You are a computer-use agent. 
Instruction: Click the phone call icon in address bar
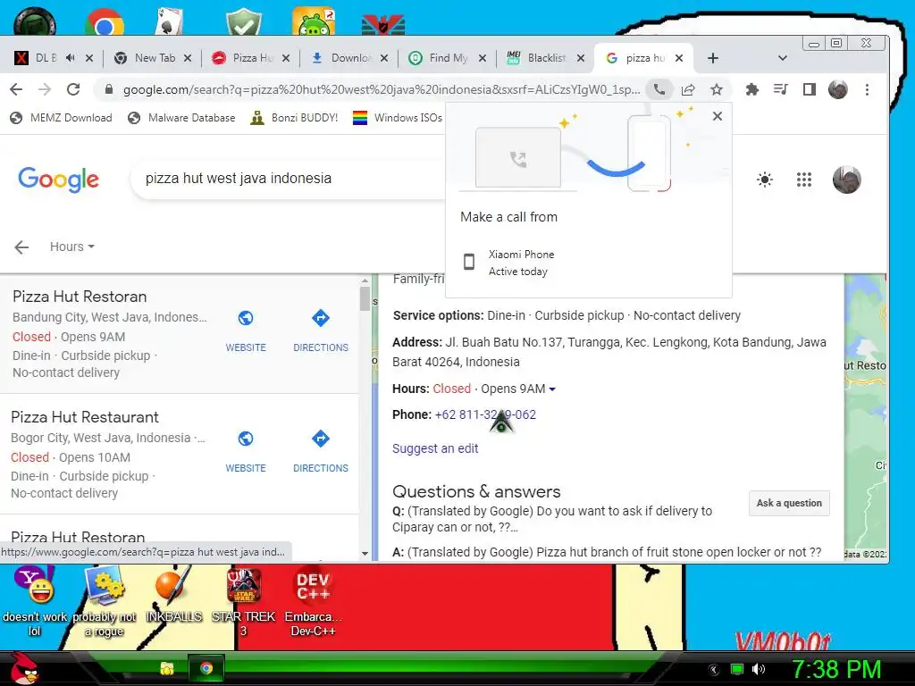(659, 90)
